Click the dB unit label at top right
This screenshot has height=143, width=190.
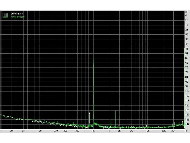186,12
